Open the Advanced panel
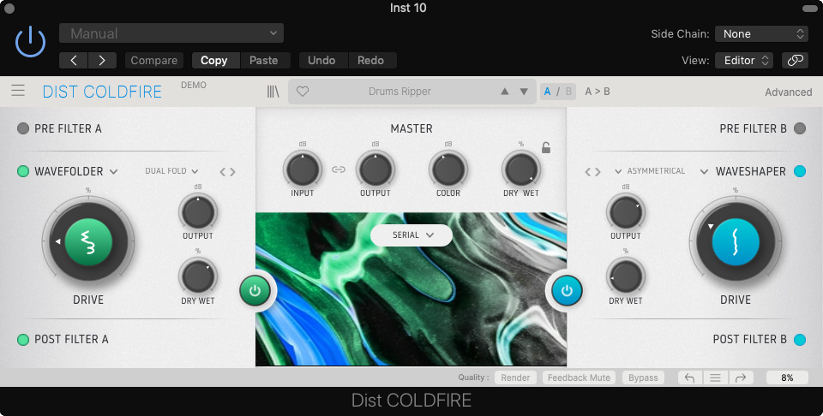Screen dimensions: 823x416 click(x=789, y=92)
